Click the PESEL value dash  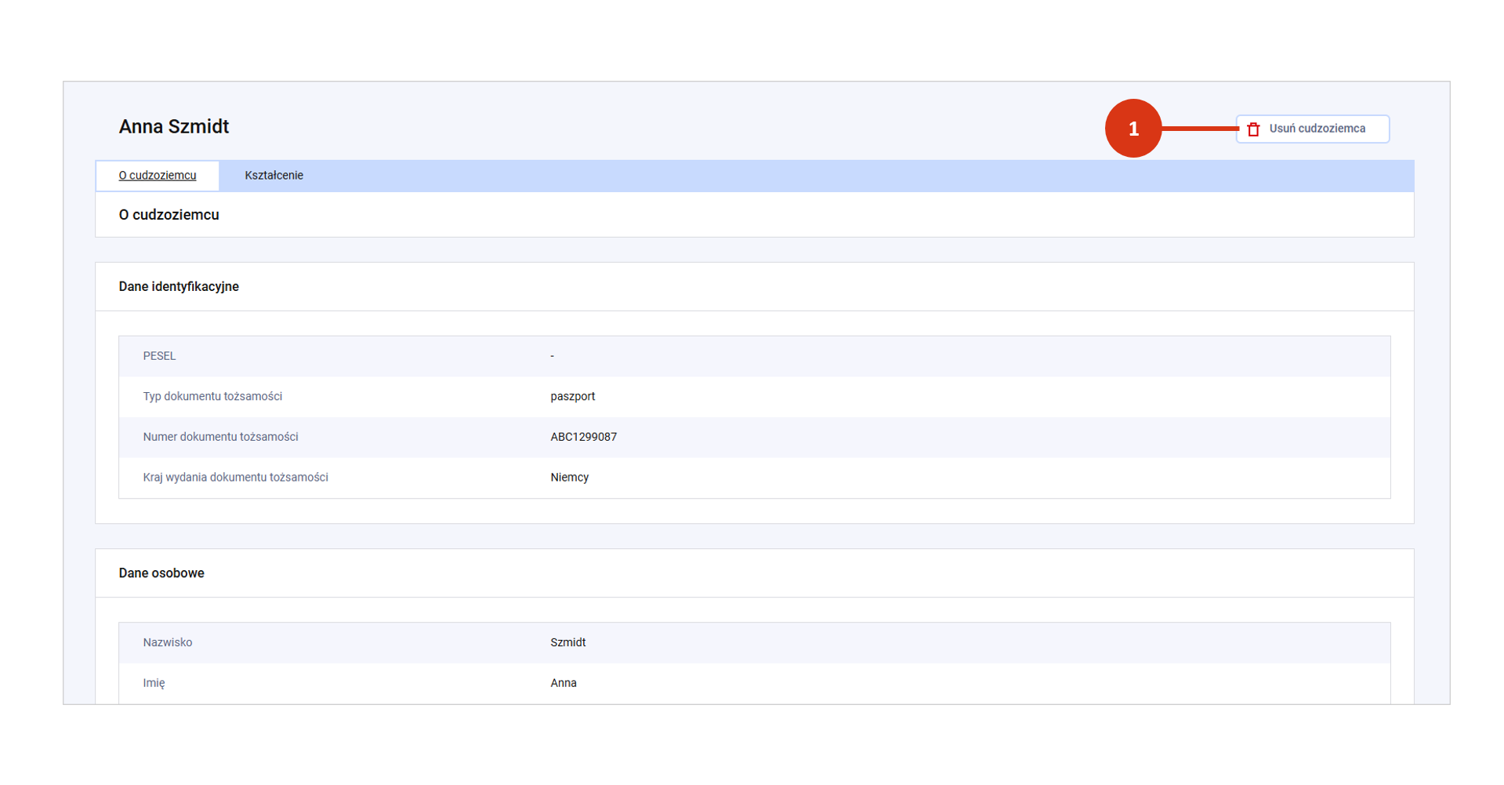click(552, 356)
